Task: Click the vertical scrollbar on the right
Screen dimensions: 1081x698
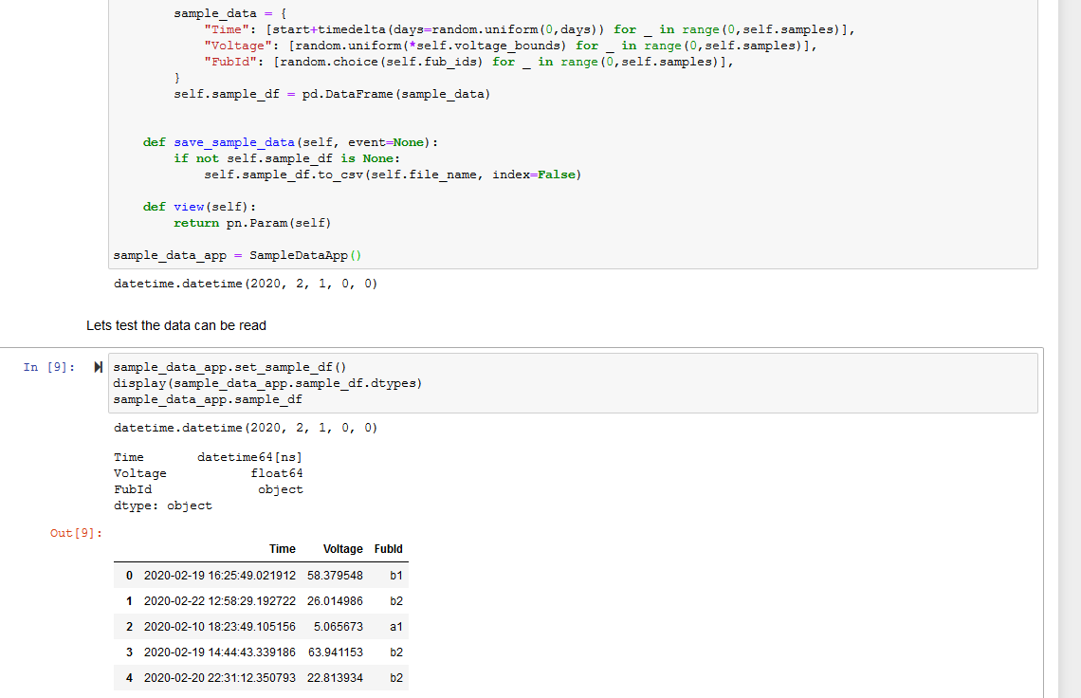Action: click(1070, 349)
